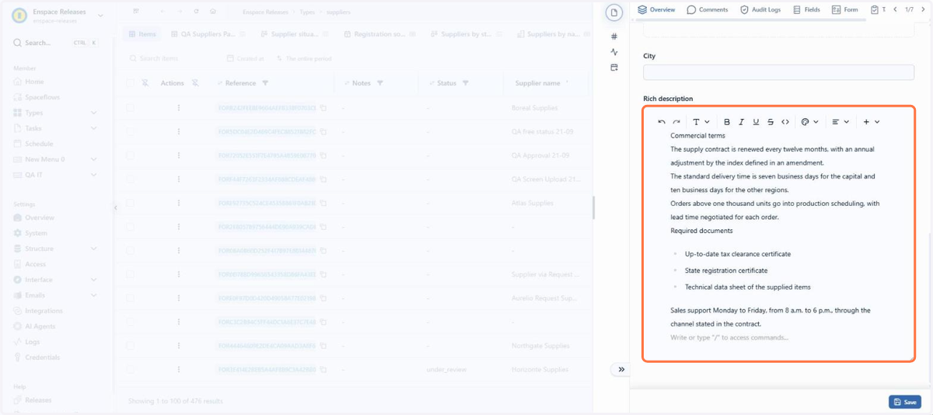Click the 'Commercial terms' heading text
Image resolution: width=933 pixels, height=415 pixels.
pos(697,135)
